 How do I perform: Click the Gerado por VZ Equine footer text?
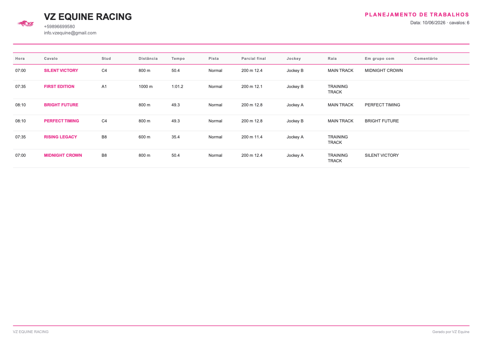click(451, 332)
